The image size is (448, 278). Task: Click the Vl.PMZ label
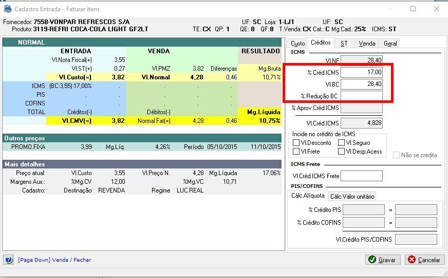pyautogui.click(x=161, y=69)
